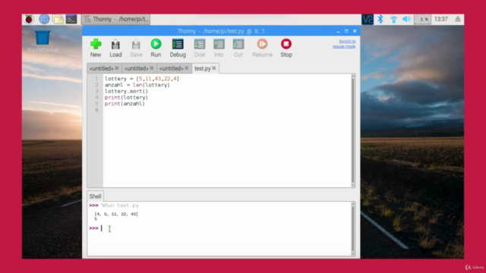This screenshot has height=273, width=486.
Task: Click the VNC server tray icon
Action: [x=368, y=19]
